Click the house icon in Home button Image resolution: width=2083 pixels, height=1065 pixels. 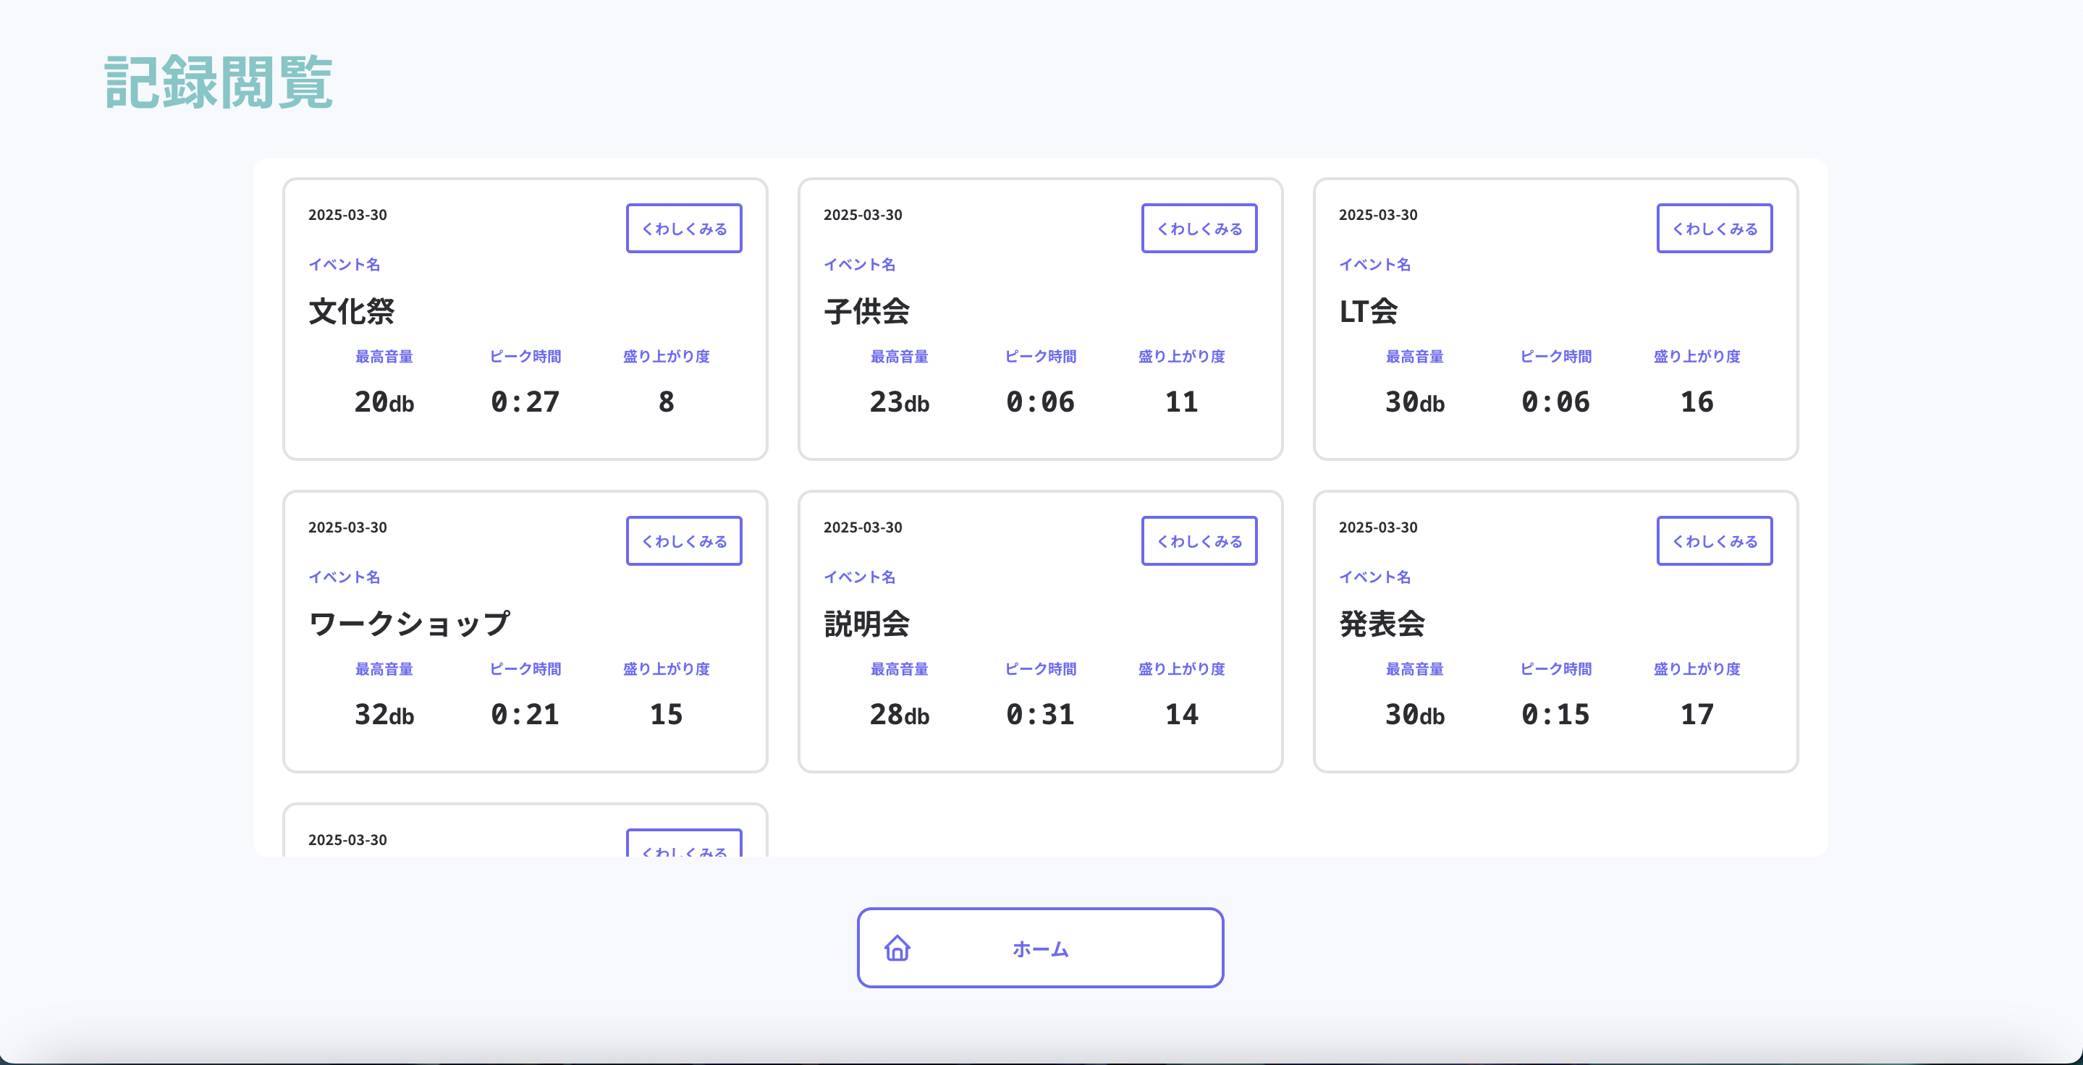[x=897, y=948]
